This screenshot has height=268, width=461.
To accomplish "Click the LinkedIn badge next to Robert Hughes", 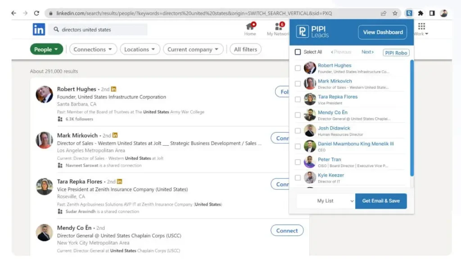I will (x=113, y=89).
